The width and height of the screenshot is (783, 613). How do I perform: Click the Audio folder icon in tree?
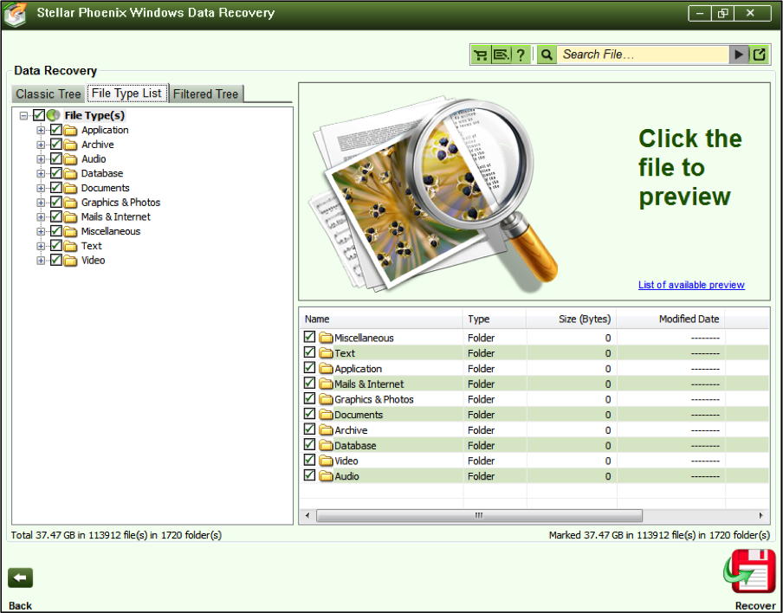[x=70, y=159]
